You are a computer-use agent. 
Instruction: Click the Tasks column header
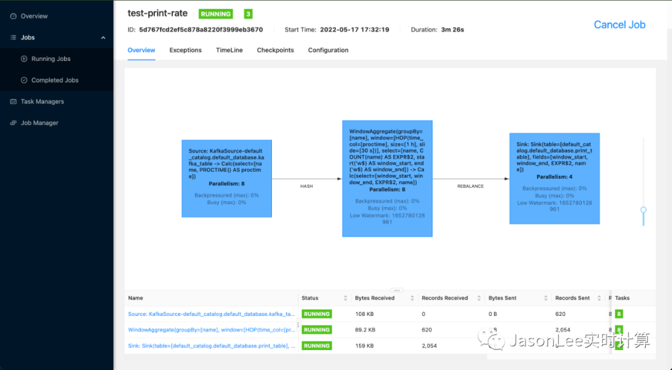click(x=622, y=298)
